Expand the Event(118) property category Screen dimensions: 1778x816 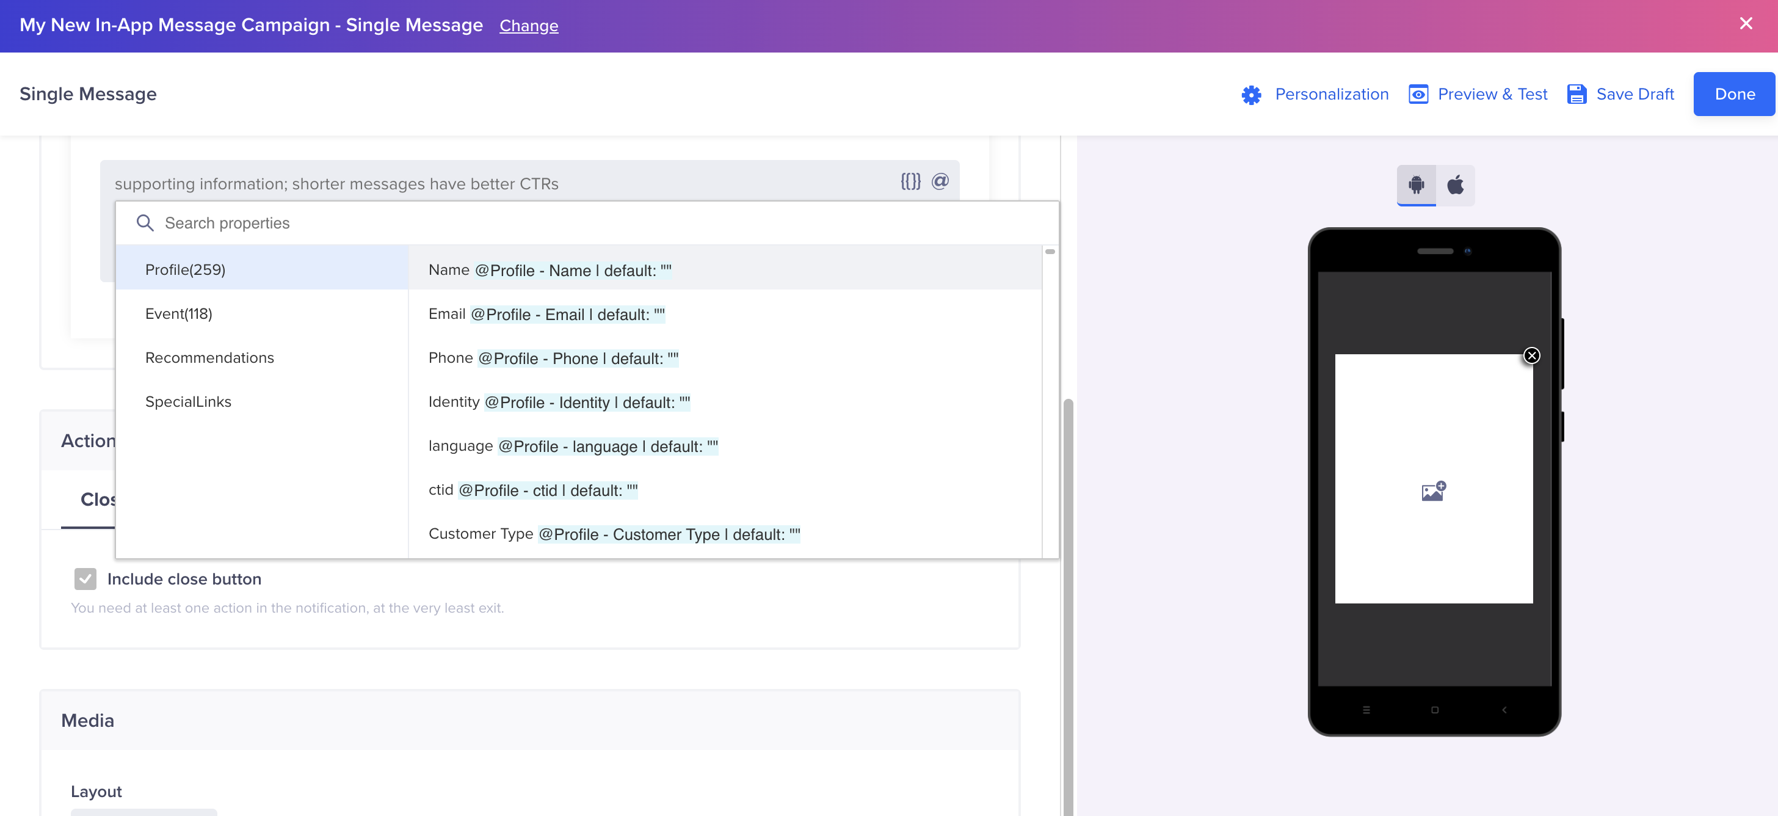click(179, 313)
